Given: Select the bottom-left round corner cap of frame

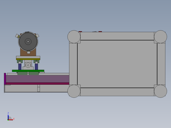Looking at the screenshot, I should pos(74,91).
